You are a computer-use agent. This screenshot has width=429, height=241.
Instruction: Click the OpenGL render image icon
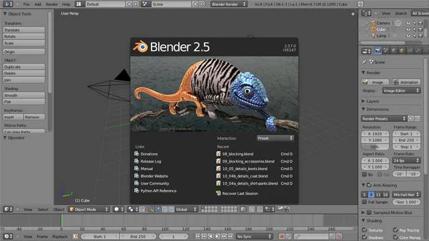point(280,210)
